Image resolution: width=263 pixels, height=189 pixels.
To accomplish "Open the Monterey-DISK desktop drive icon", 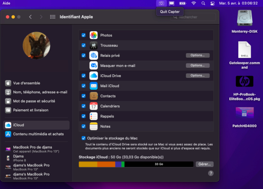I will [x=245, y=18].
